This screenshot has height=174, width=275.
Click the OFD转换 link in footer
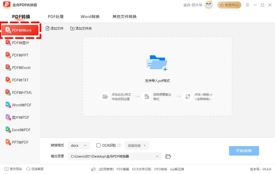[x=161, y=169]
